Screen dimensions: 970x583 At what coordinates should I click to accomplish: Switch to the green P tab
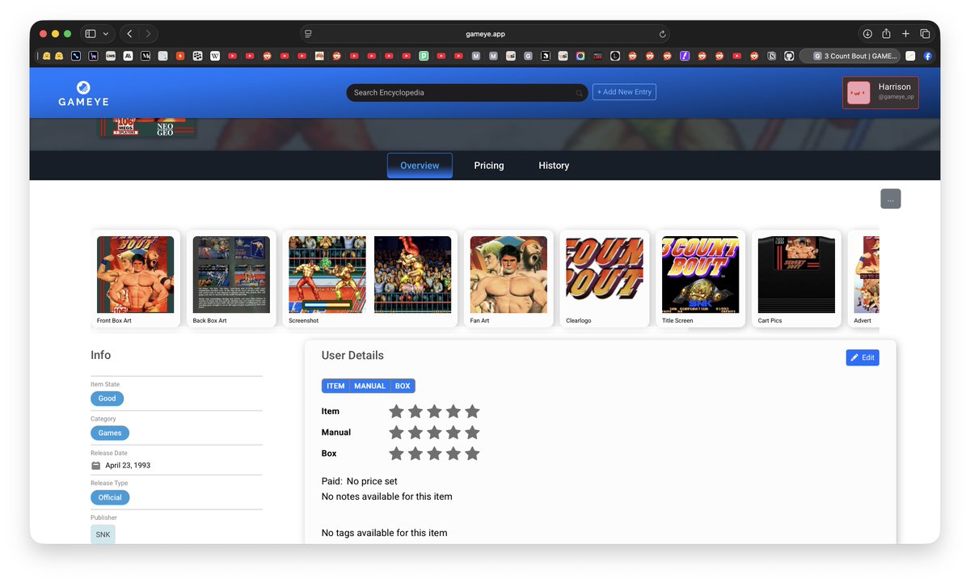pyautogui.click(x=424, y=56)
